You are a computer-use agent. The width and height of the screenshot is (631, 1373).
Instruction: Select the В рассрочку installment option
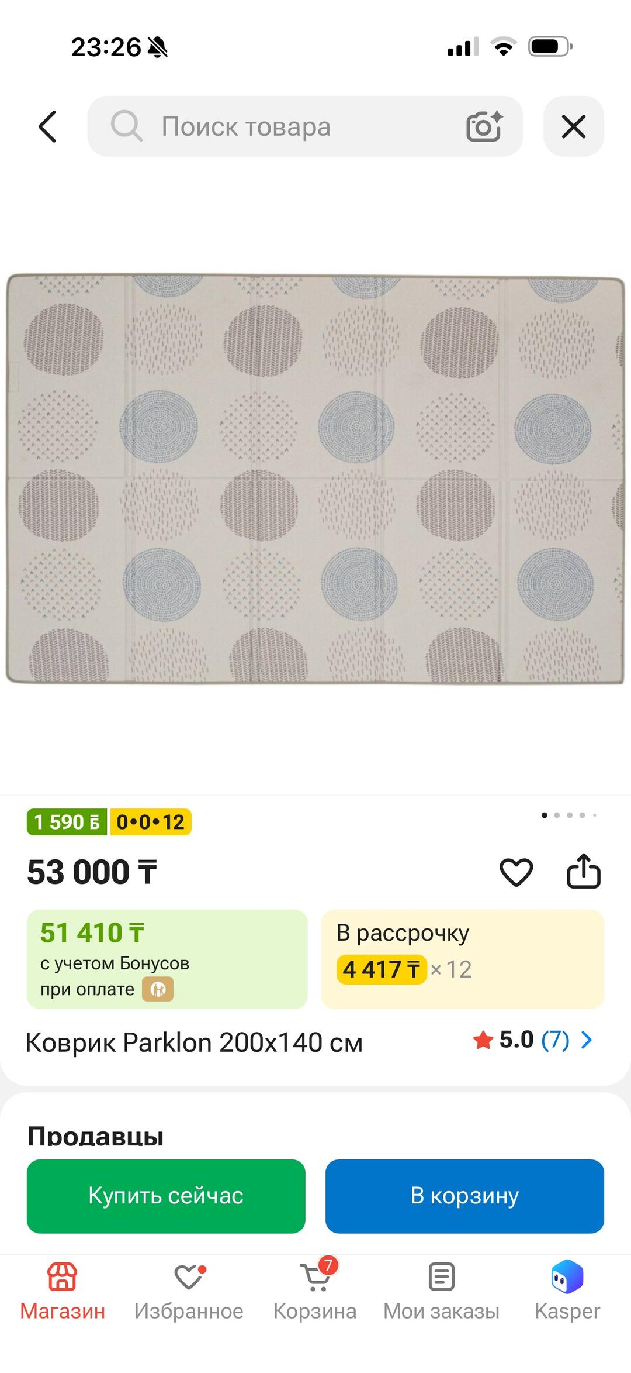(463, 959)
